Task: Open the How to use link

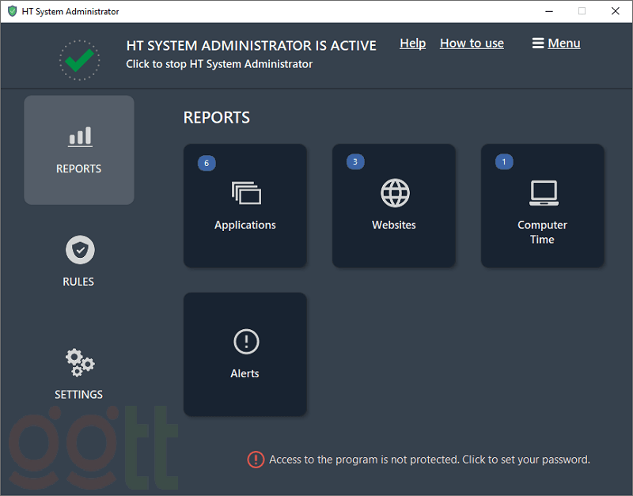Action: click(472, 44)
